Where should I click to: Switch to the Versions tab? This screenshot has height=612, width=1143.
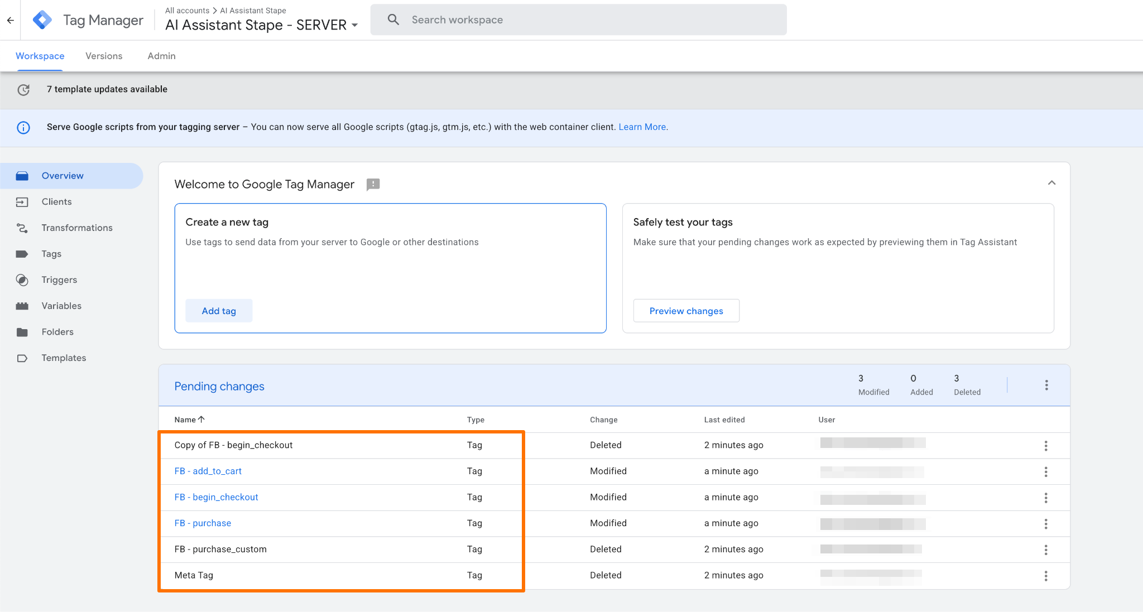(x=104, y=56)
